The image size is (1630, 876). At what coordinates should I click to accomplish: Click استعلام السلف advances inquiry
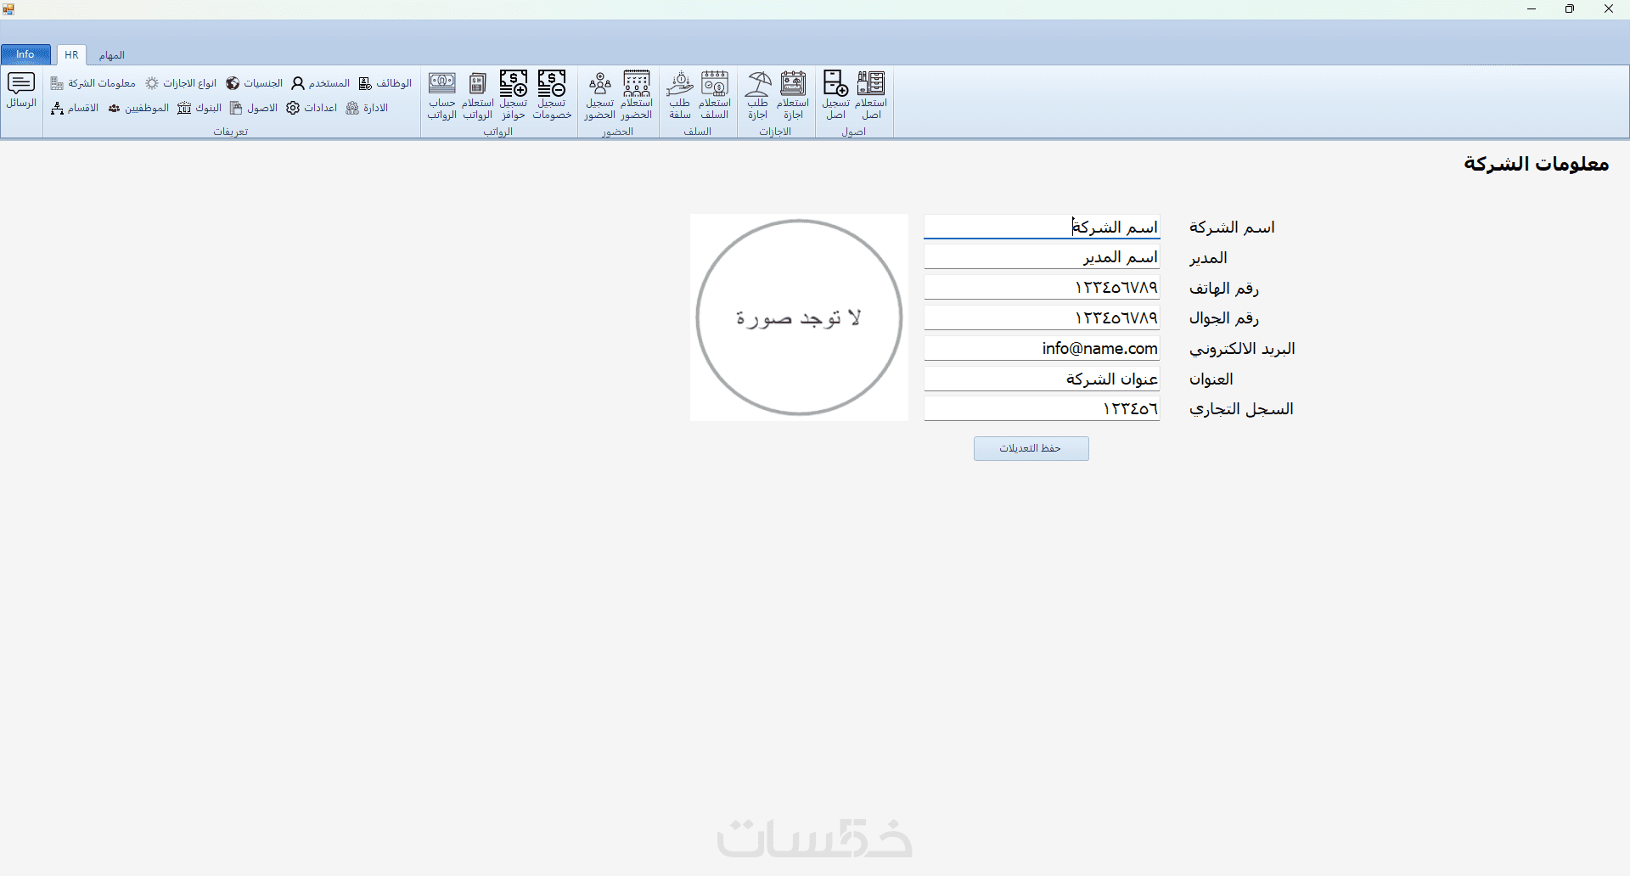(x=715, y=95)
